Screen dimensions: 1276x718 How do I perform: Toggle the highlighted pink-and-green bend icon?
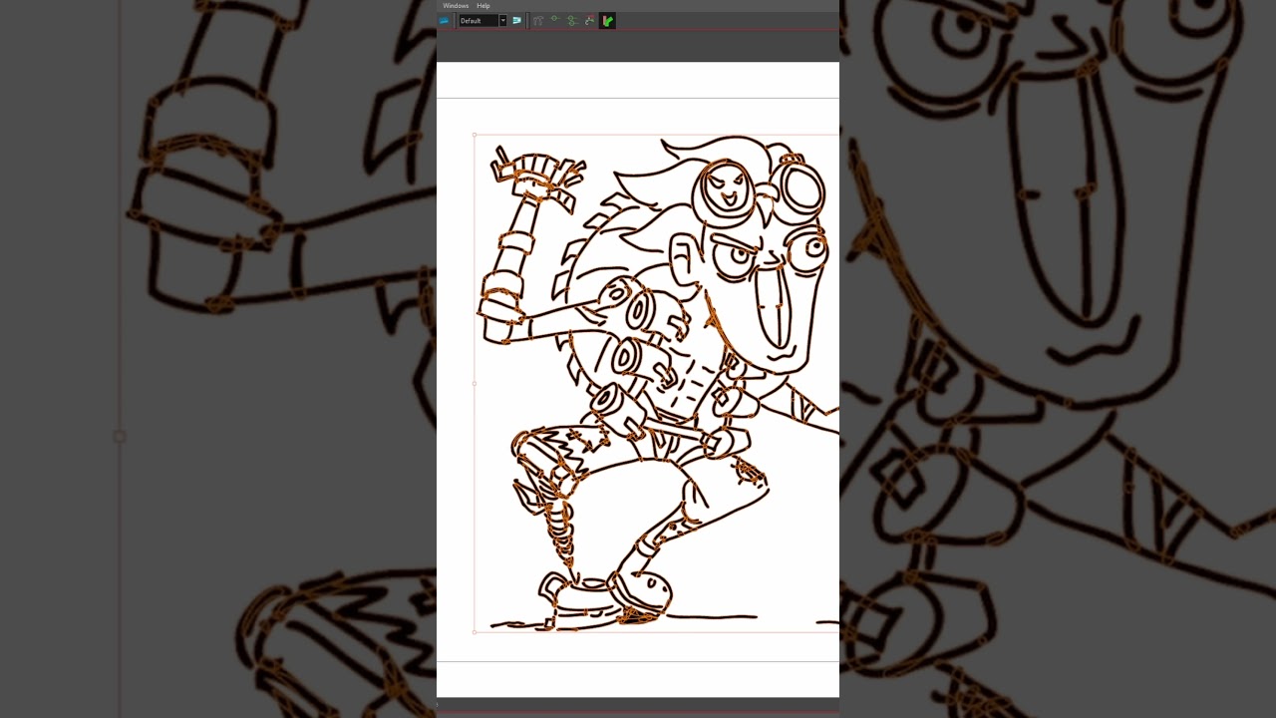pos(607,20)
